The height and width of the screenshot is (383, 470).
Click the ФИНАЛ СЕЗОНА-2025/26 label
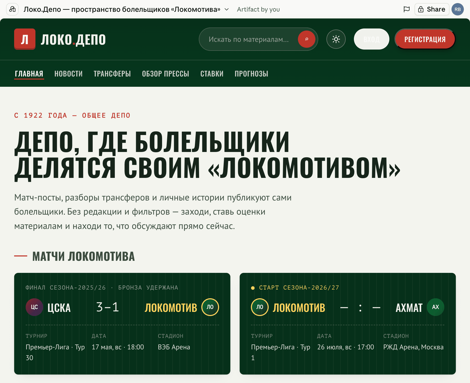tap(66, 288)
